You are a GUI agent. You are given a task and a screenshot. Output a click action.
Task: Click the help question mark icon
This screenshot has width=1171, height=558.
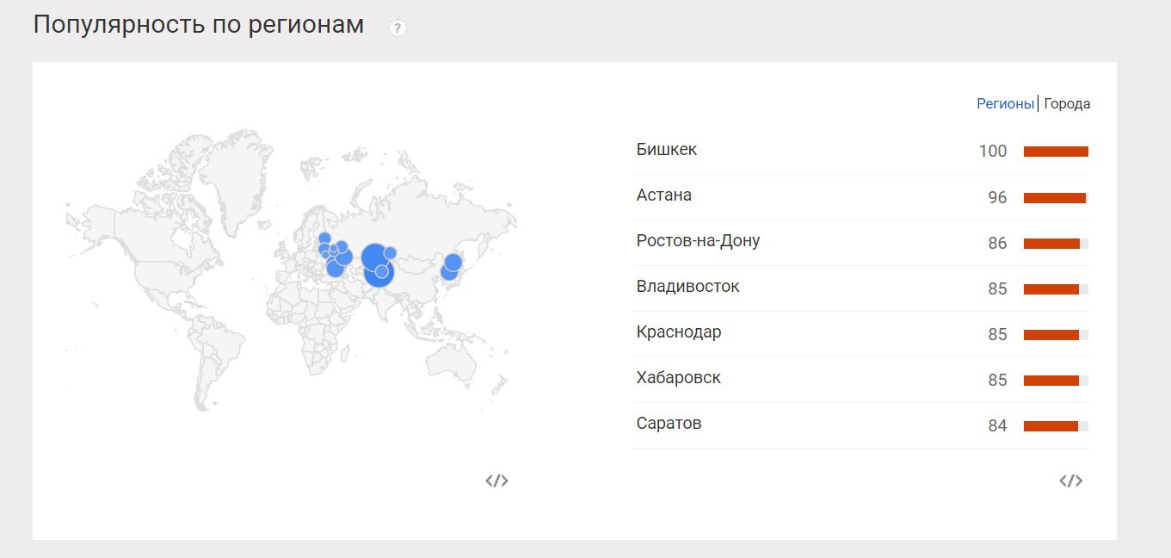coord(397,28)
